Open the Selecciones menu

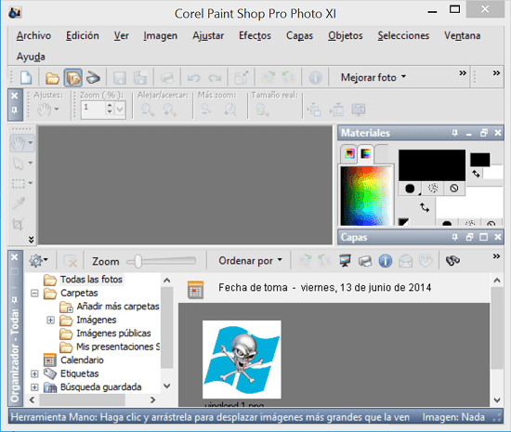(403, 35)
